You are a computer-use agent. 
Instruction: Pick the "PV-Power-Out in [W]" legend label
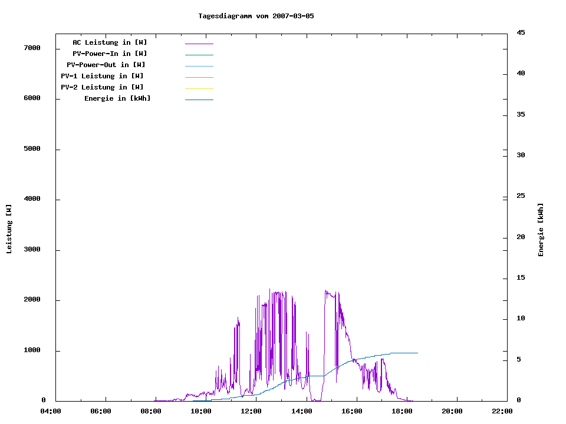tap(106, 65)
